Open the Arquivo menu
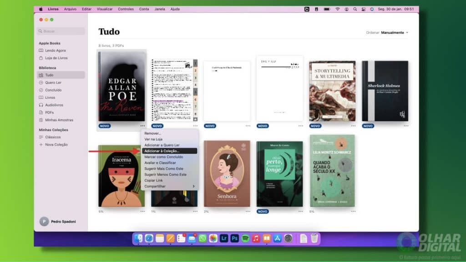Screen dimensions: 466x262 [x=70, y=9]
